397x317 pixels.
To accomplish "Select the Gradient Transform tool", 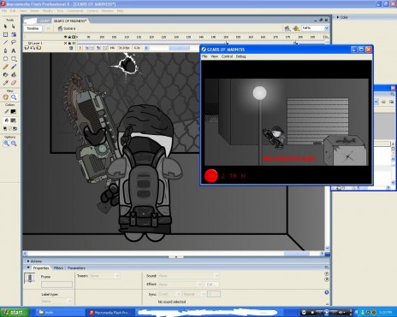I will 14,34.
